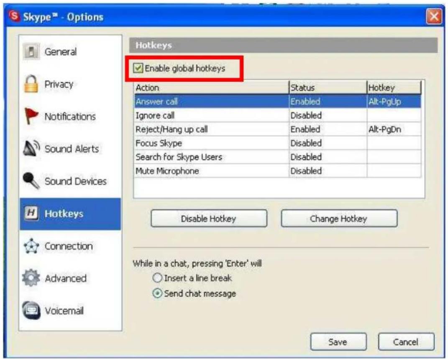Select the Mute Microphone row
This screenshot has height=359, width=448.
click(278, 171)
